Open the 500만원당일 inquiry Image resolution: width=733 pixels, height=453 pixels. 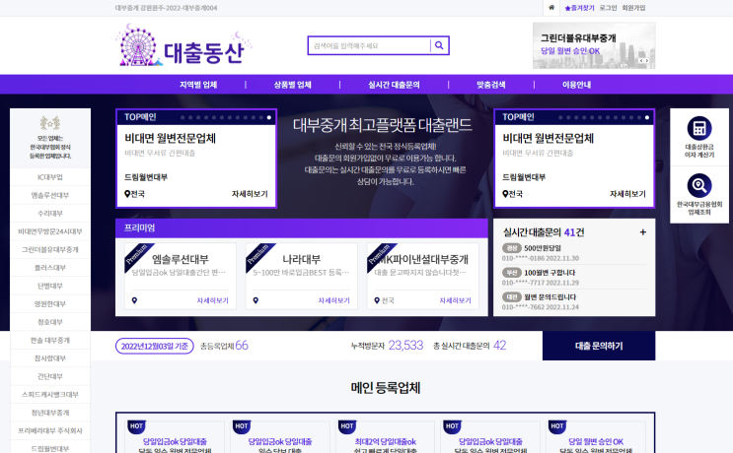(x=543, y=248)
